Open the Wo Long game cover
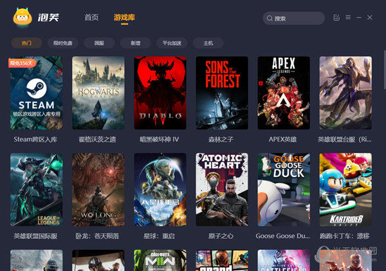Screen dimensions: 386x271 [98, 189]
